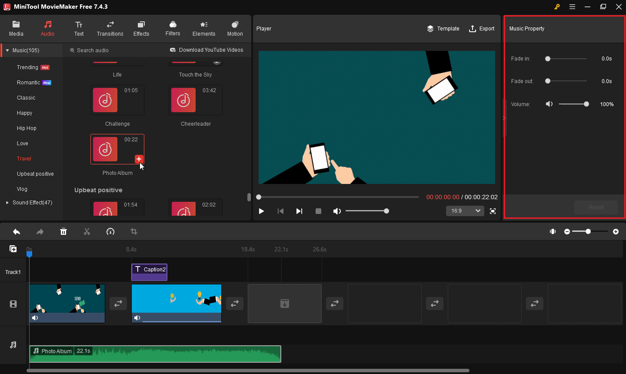Adjust the timeline zoom slider
Screen dimensions: 626x374
click(x=590, y=232)
